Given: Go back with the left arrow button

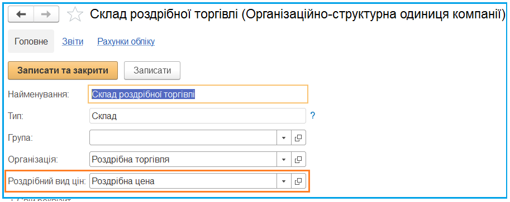Looking at the screenshot, I should click(21, 14).
